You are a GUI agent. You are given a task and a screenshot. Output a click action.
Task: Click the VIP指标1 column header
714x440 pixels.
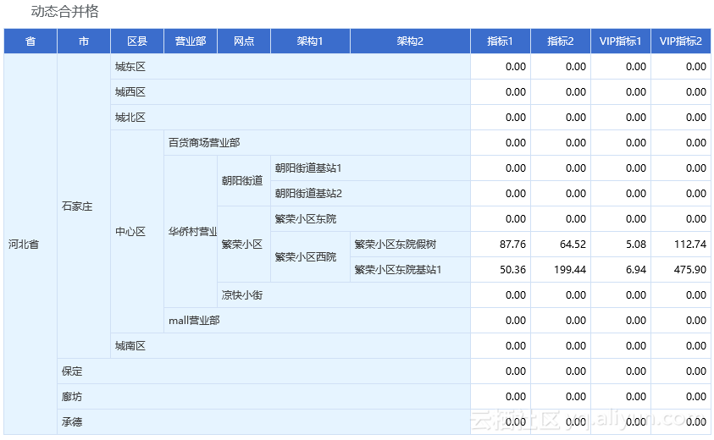click(621, 41)
